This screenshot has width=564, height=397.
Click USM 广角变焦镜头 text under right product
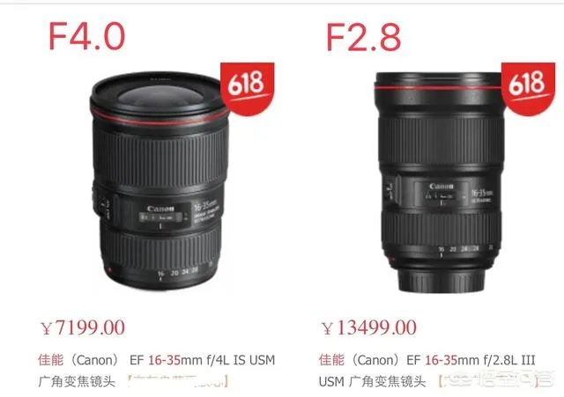coord(372,381)
